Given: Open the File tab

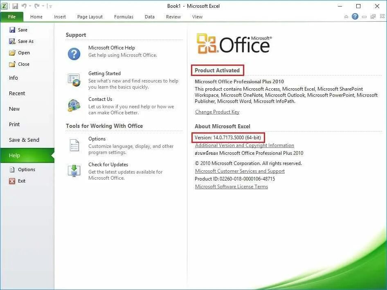Looking at the screenshot, I should point(12,17).
